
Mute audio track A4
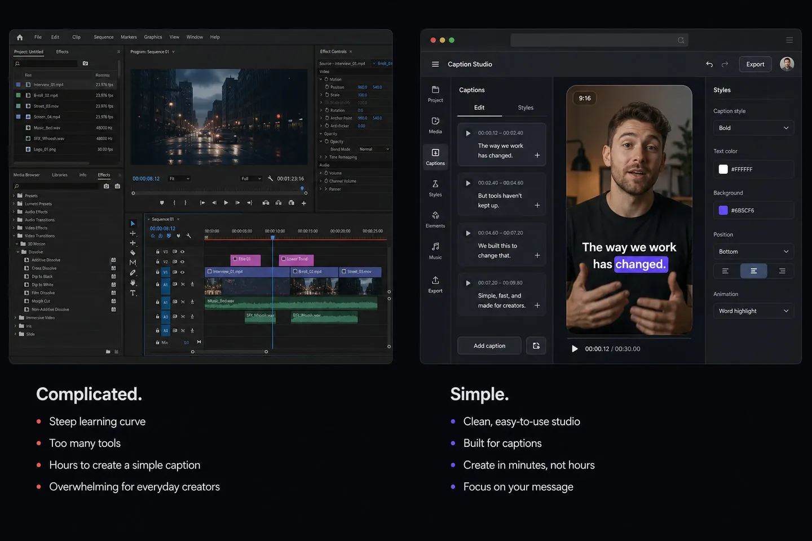click(x=183, y=330)
